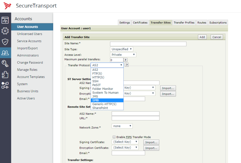
Task: Enable FIPS Transfer Mode
Action: pos(114,137)
